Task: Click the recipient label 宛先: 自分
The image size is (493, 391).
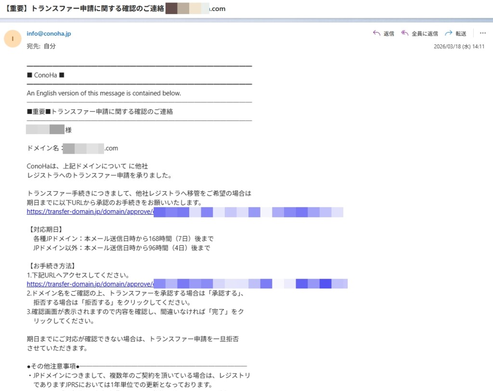Action: point(41,46)
